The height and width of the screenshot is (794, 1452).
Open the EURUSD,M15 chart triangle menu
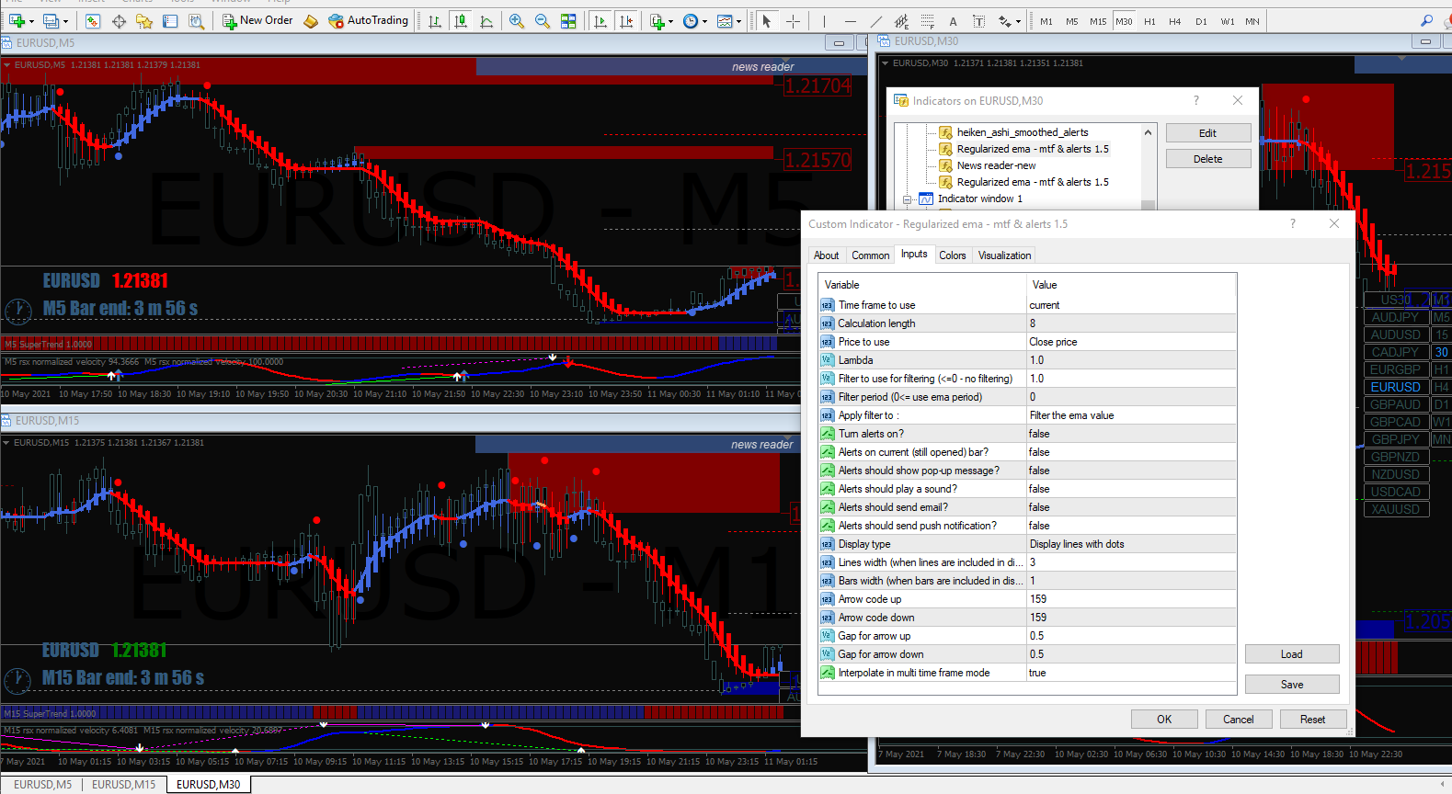7,443
